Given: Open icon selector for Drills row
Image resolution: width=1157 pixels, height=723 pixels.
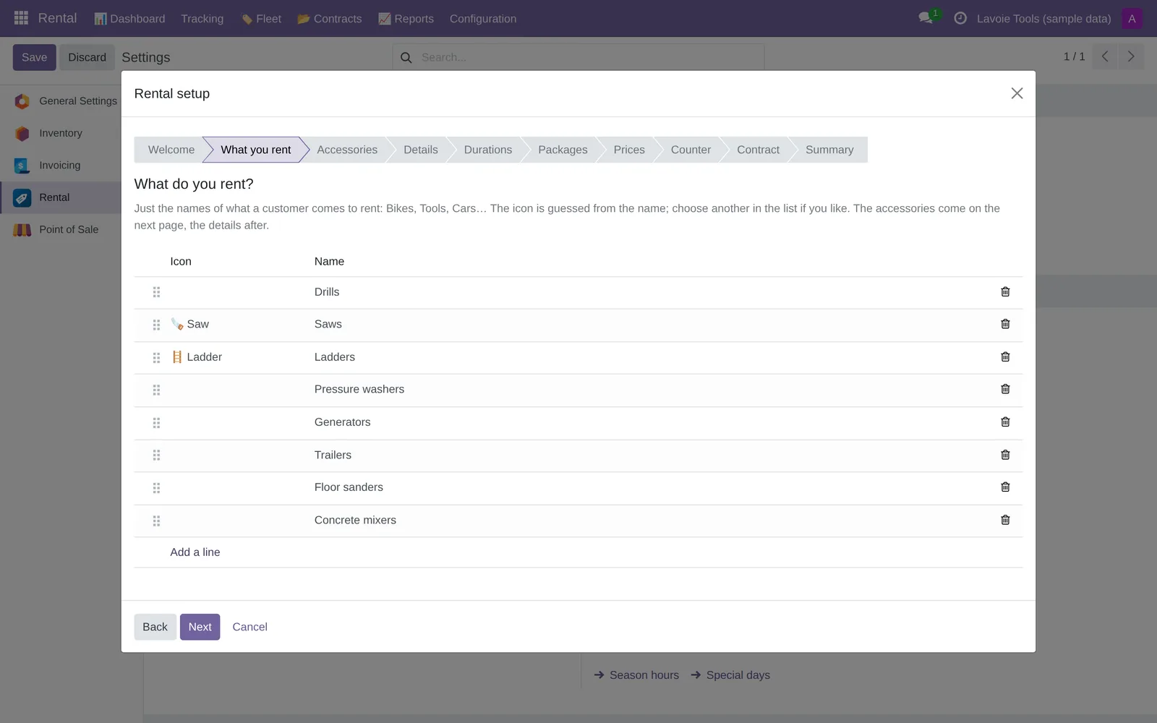Looking at the screenshot, I should (235, 292).
